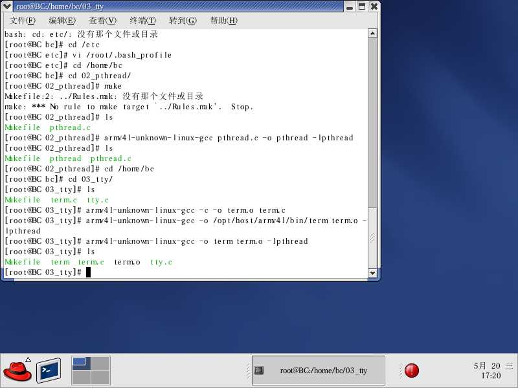Screen dimensions: 518x388
Task: Open the 终端(T) menu
Action: click(x=142, y=21)
